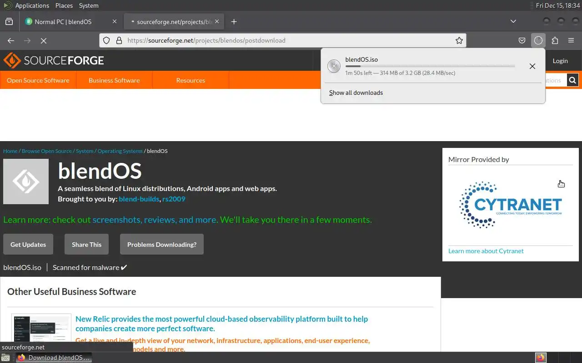Click the Browse Open Source breadcrumb
The height and width of the screenshot is (363, 582).
coord(47,151)
